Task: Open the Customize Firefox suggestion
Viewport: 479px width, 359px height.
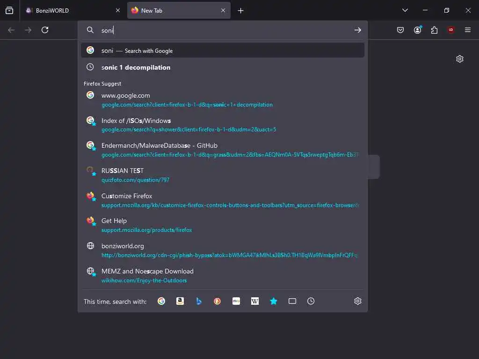Action: [x=222, y=200]
